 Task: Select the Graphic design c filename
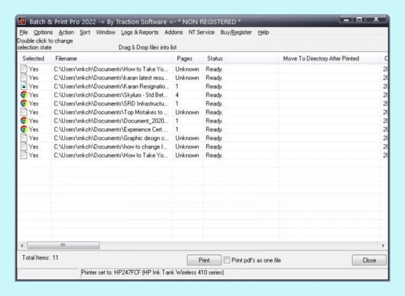coord(111,138)
